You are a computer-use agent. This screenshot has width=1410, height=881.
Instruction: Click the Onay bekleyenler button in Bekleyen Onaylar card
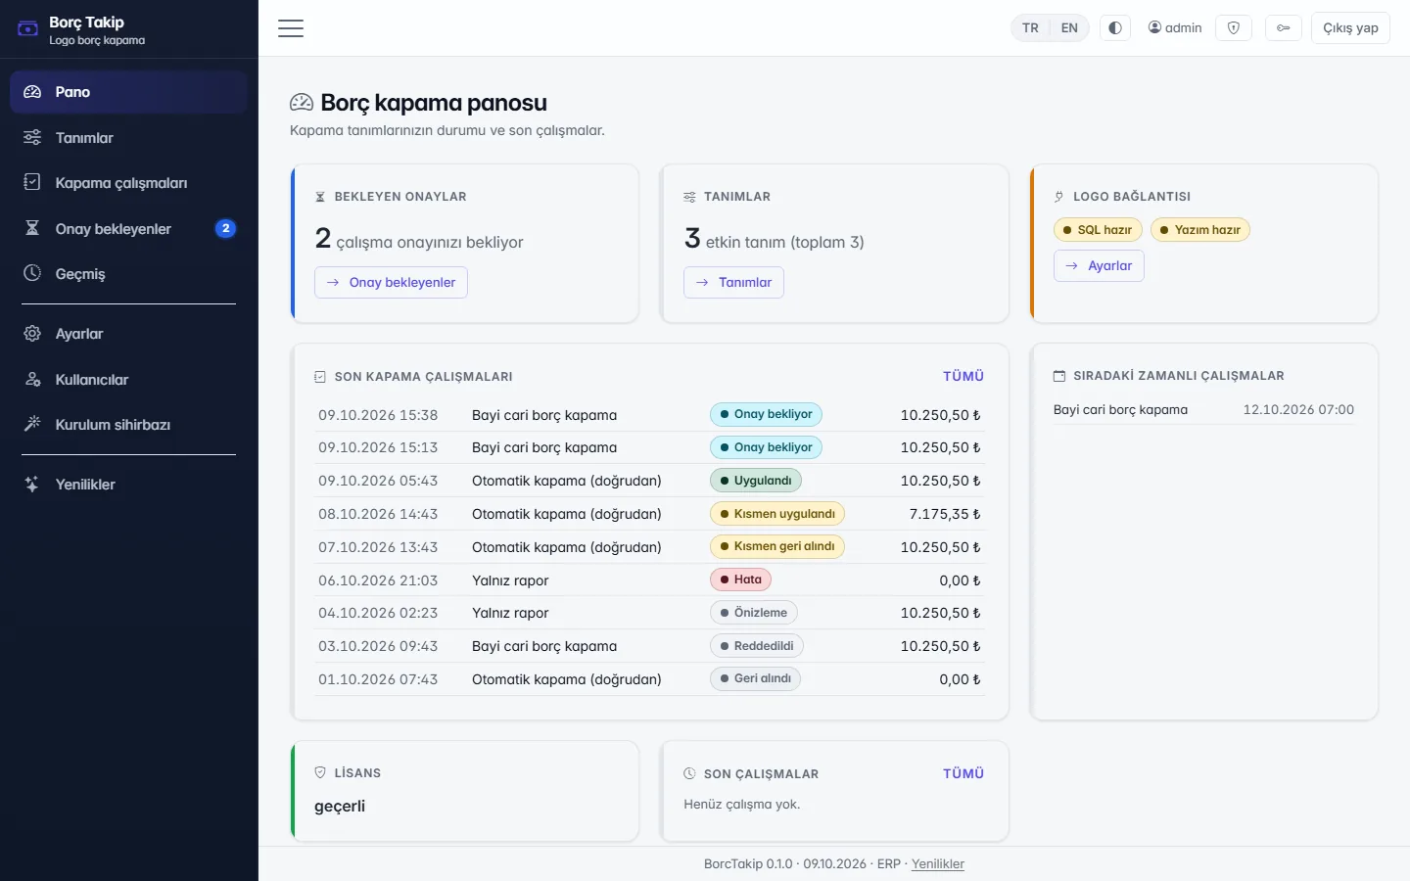391,283
